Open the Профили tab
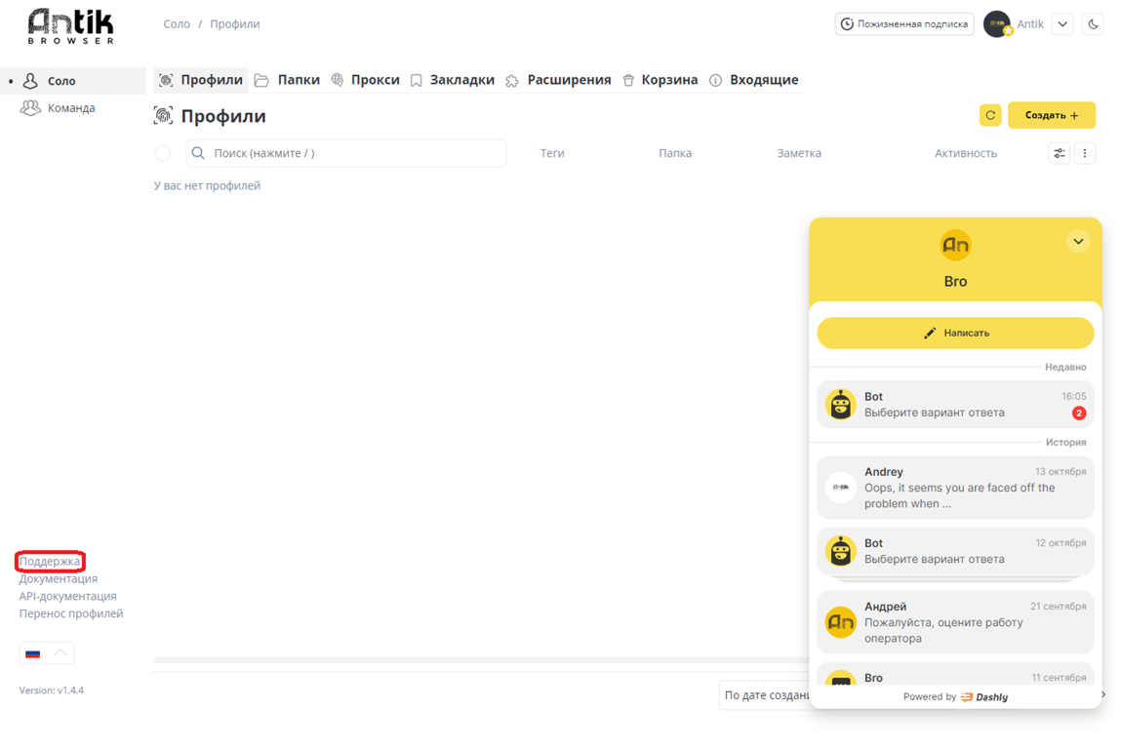1121x749 pixels. pos(201,80)
